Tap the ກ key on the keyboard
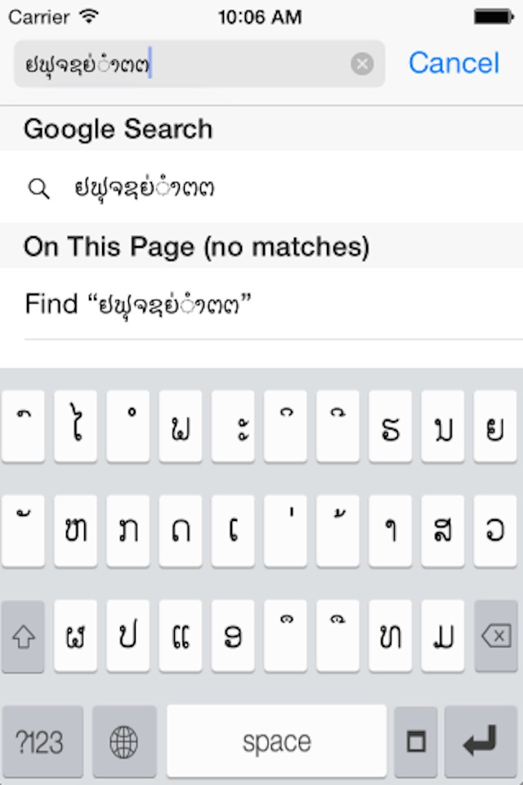 pyautogui.click(x=127, y=531)
